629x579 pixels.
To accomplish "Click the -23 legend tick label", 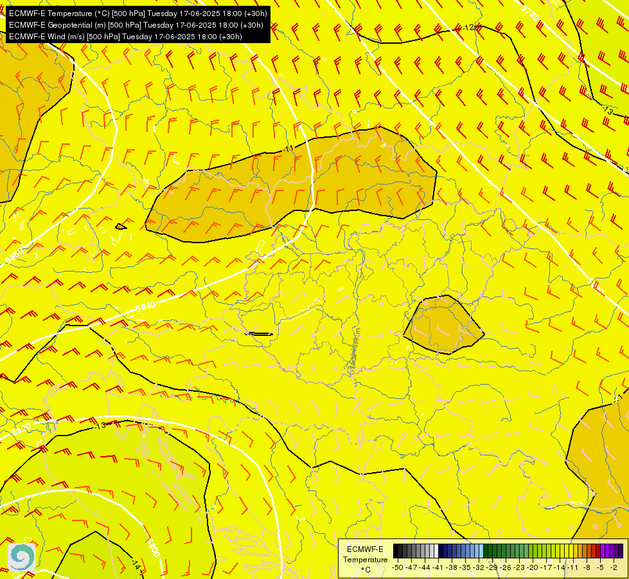I will [x=520, y=567].
